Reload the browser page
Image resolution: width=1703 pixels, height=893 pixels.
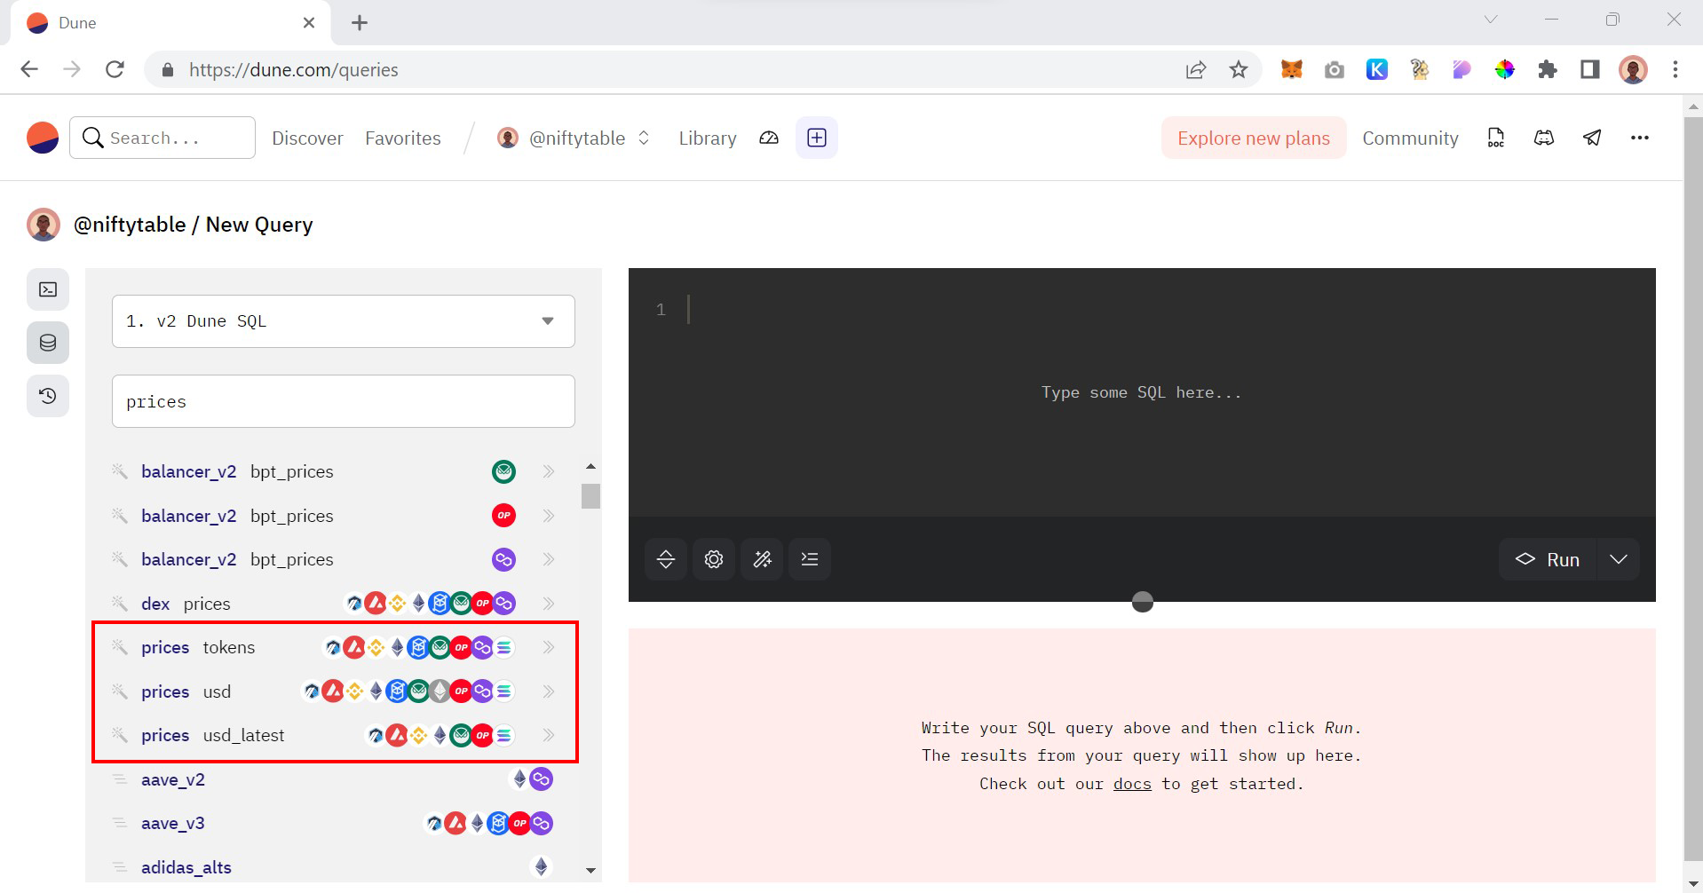pyautogui.click(x=115, y=69)
